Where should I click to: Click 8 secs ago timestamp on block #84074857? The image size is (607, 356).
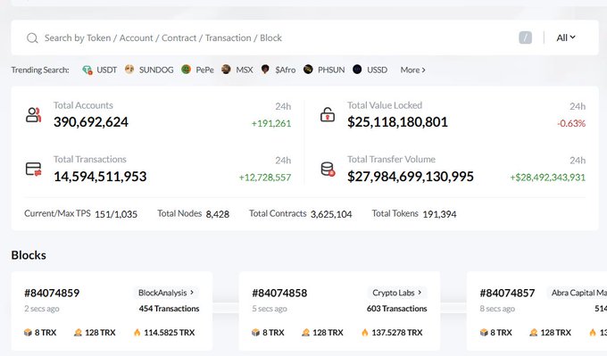pos(497,309)
